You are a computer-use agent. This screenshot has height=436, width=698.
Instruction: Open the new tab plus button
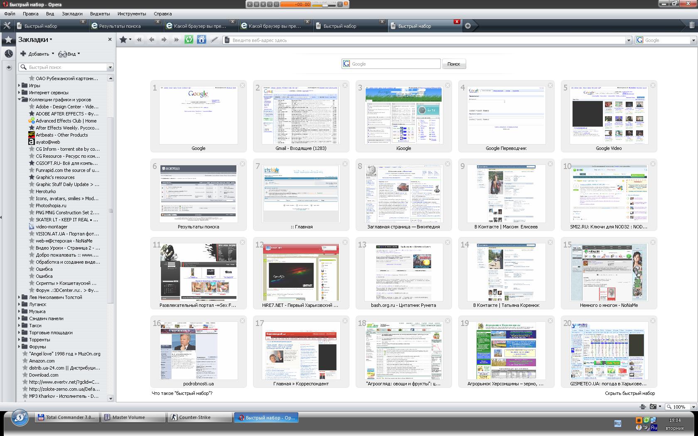point(468,26)
